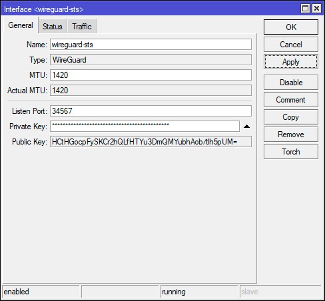325x301 pixels.
Task: Maximize the Interface window
Action: (x=306, y=9)
